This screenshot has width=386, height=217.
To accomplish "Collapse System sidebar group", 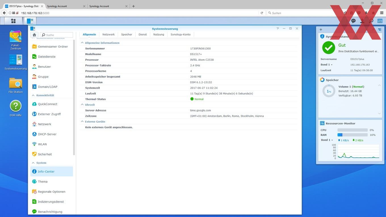I will pyautogui.click(x=33, y=163).
